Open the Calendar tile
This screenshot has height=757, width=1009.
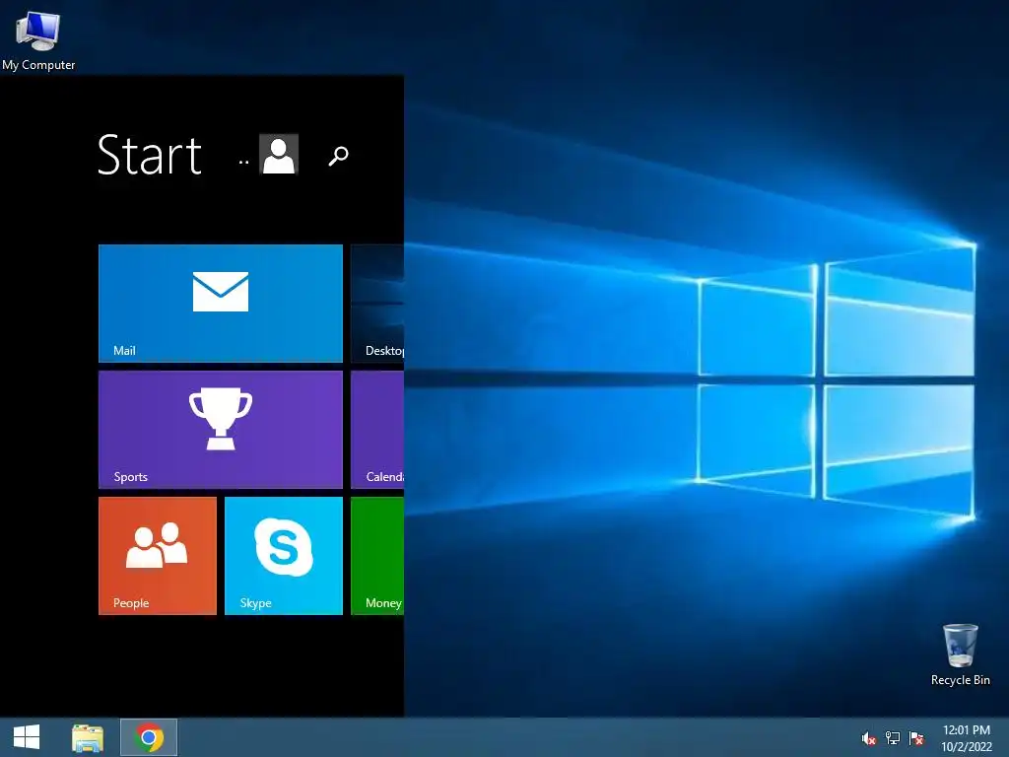click(377, 430)
